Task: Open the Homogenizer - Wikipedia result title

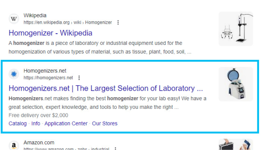Action: [50, 33]
